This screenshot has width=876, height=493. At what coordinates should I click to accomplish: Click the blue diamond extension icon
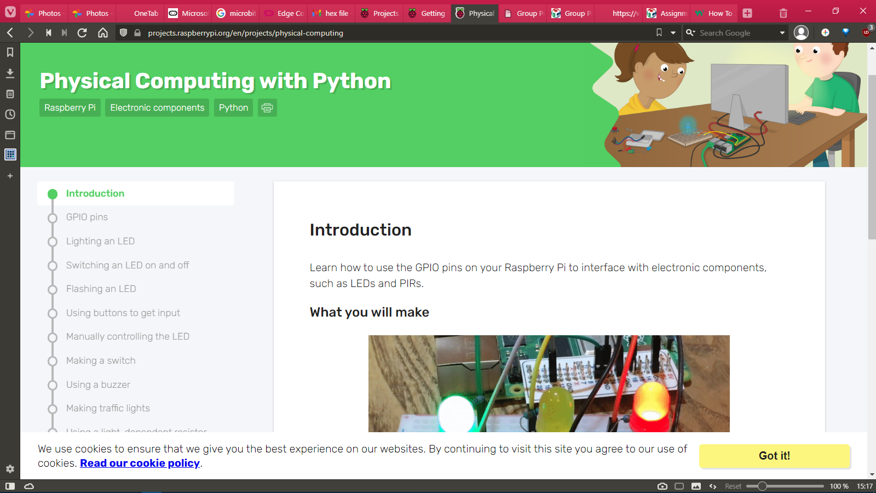846,33
